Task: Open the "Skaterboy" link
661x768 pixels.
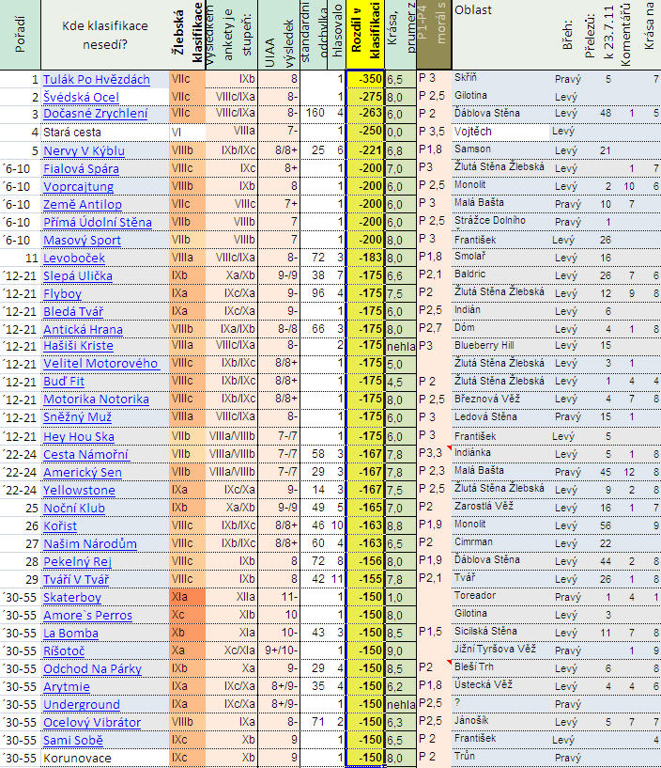Action: coord(72,597)
